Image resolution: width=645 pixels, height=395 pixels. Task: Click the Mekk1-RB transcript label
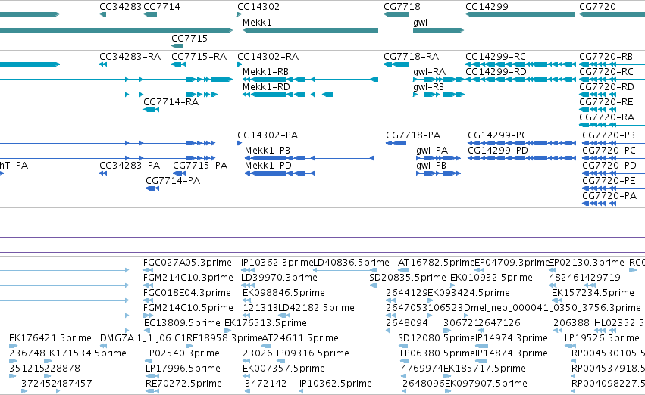pyautogui.click(x=265, y=72)
